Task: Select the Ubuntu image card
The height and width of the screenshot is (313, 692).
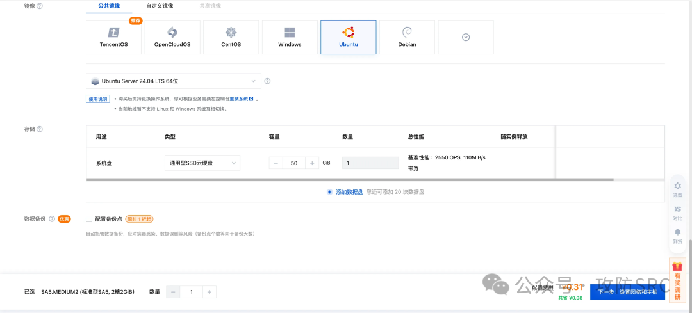Action: [x=348, y=38]
